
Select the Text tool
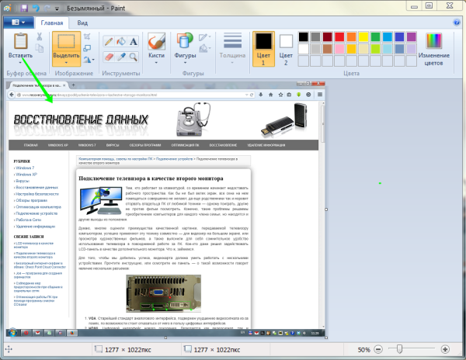pyautogui.click(x=134, y=40)
